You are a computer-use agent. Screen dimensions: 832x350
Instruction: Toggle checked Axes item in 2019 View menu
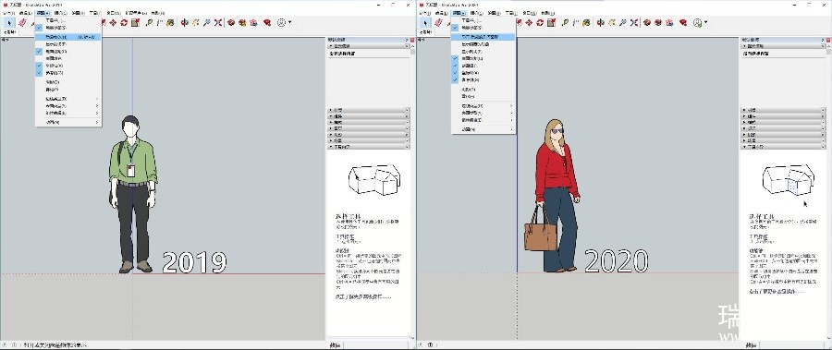click(x=68, y=66)
